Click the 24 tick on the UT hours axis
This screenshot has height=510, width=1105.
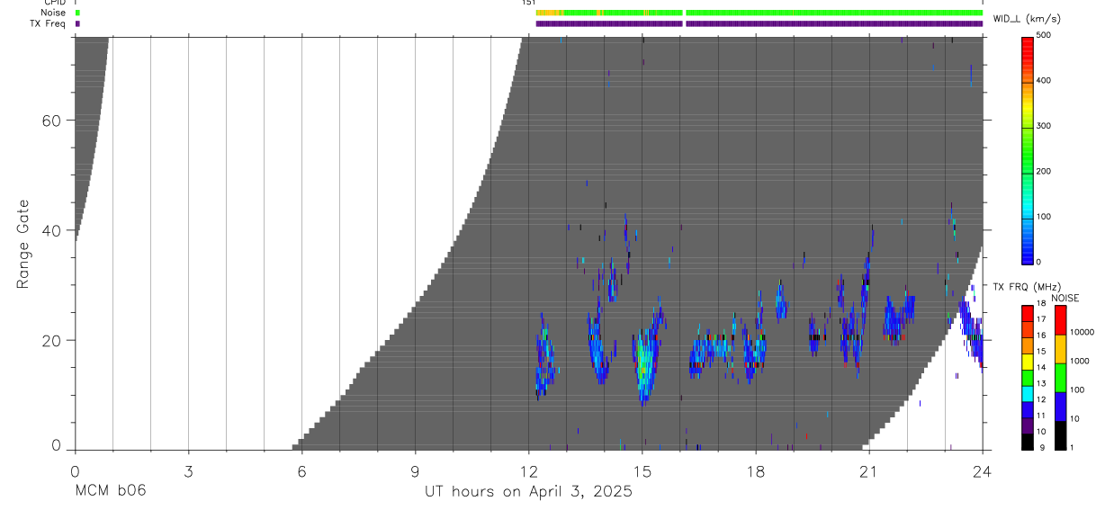point(982,470)
